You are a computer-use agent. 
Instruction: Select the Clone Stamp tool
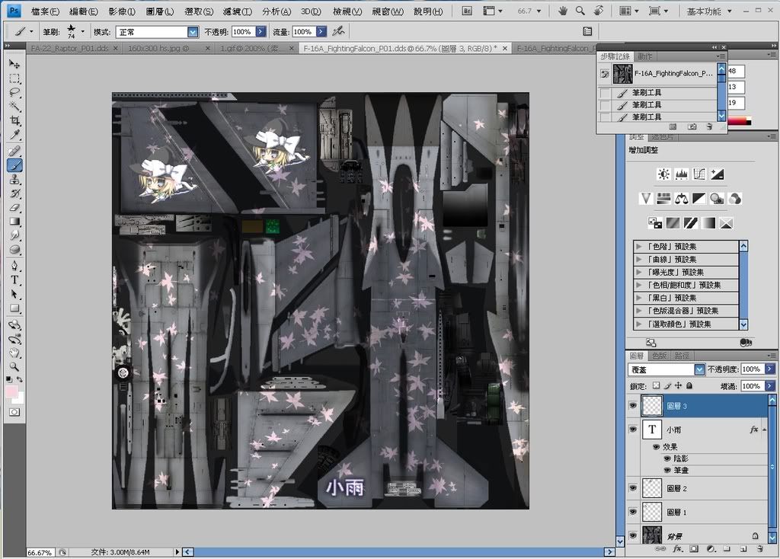14,179
